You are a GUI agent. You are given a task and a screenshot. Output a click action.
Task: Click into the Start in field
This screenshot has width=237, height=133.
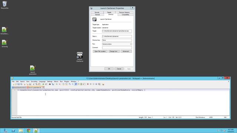click(117, 36)
